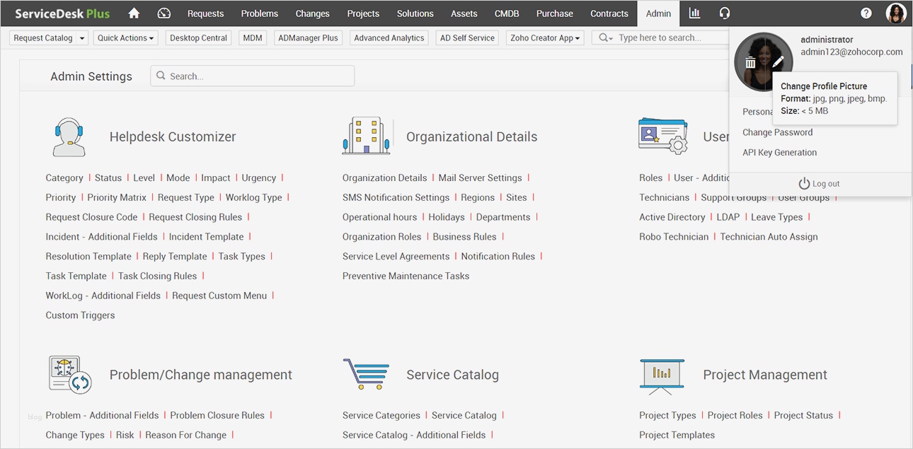Focus the Admin Settings search field
This screenshot has height=449, width=913.
click(252, 76)
